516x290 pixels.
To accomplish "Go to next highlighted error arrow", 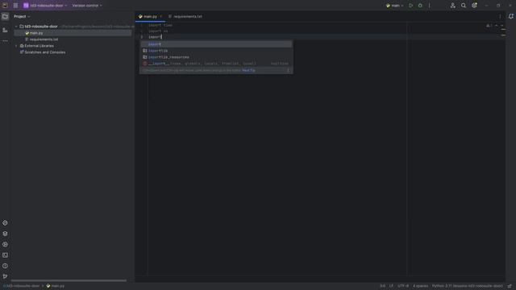I will tap(501, 26).
